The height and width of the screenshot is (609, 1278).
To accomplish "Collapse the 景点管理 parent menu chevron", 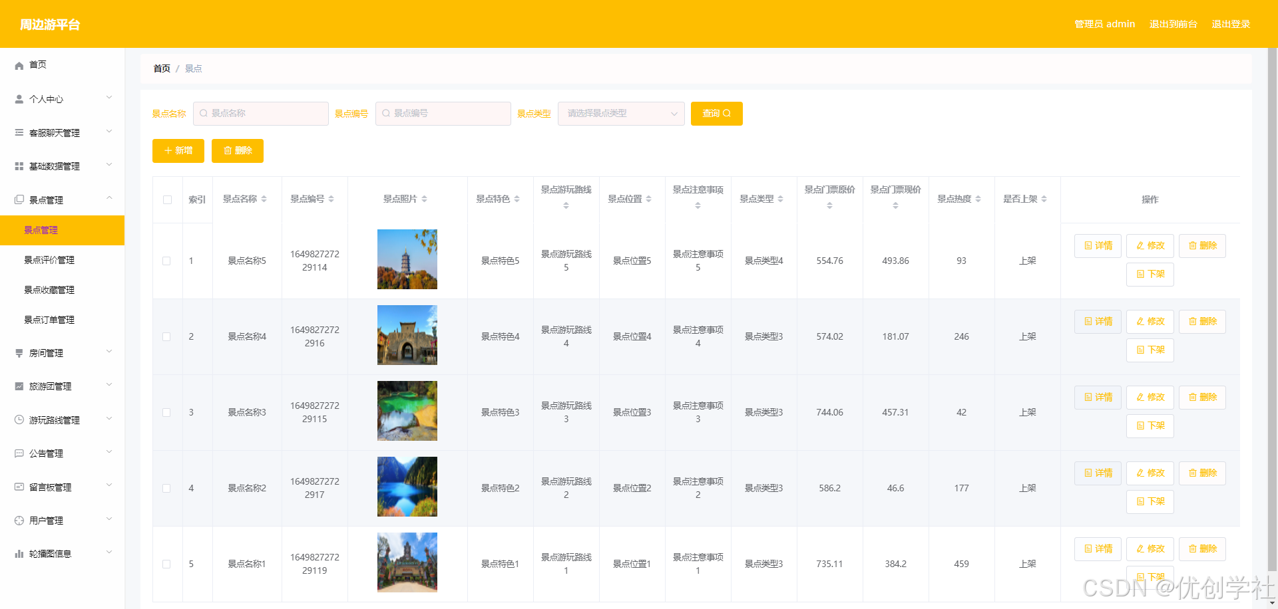I will (x=109, y=198).
